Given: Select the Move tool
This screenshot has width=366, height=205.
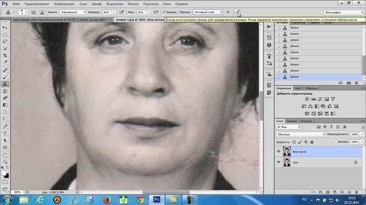Looking at the screenshot, I should coord(5,28).
